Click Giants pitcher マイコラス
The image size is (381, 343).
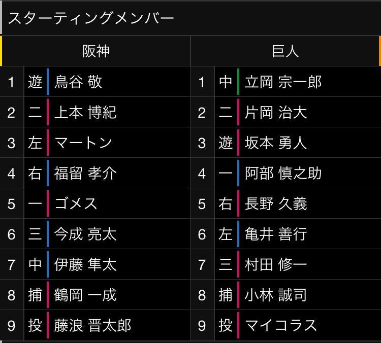click(280, 325)
